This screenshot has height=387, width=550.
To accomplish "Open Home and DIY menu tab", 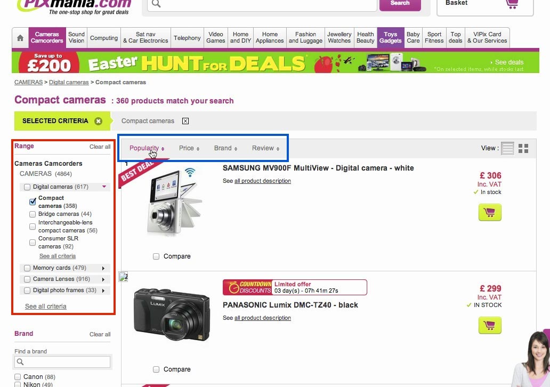I will tap(241, 37).
